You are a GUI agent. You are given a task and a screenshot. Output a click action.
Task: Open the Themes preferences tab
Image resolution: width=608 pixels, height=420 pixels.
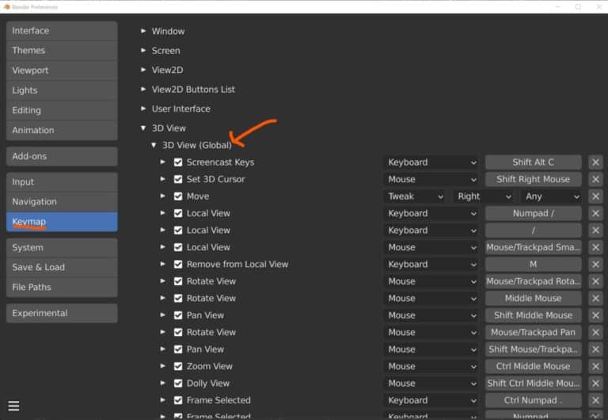(x=62, y=51)
